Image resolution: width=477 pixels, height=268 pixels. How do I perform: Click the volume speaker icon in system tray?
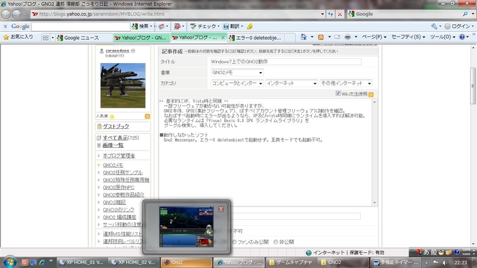click(445, 262)
